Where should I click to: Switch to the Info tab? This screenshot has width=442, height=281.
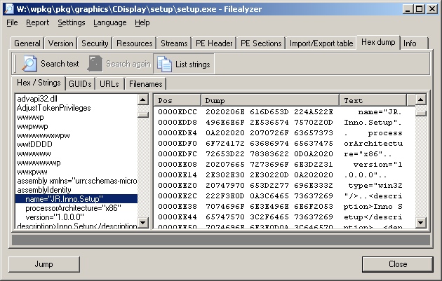pos(414,43)
